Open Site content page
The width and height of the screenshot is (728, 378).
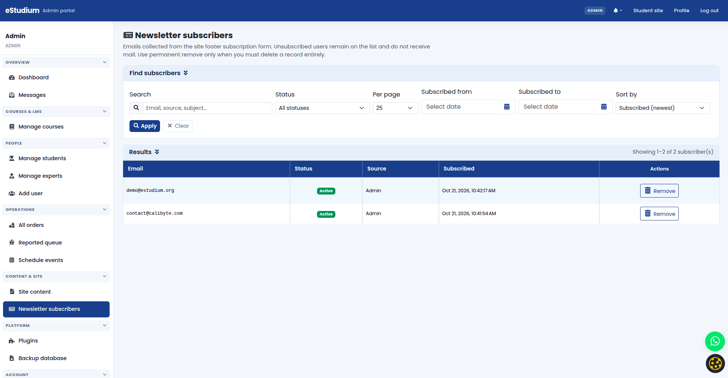[x=56, y=292]
